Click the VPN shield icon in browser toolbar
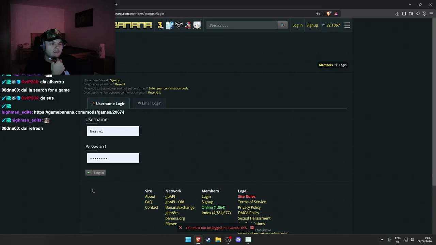436x245 pixels. [424, 14]
